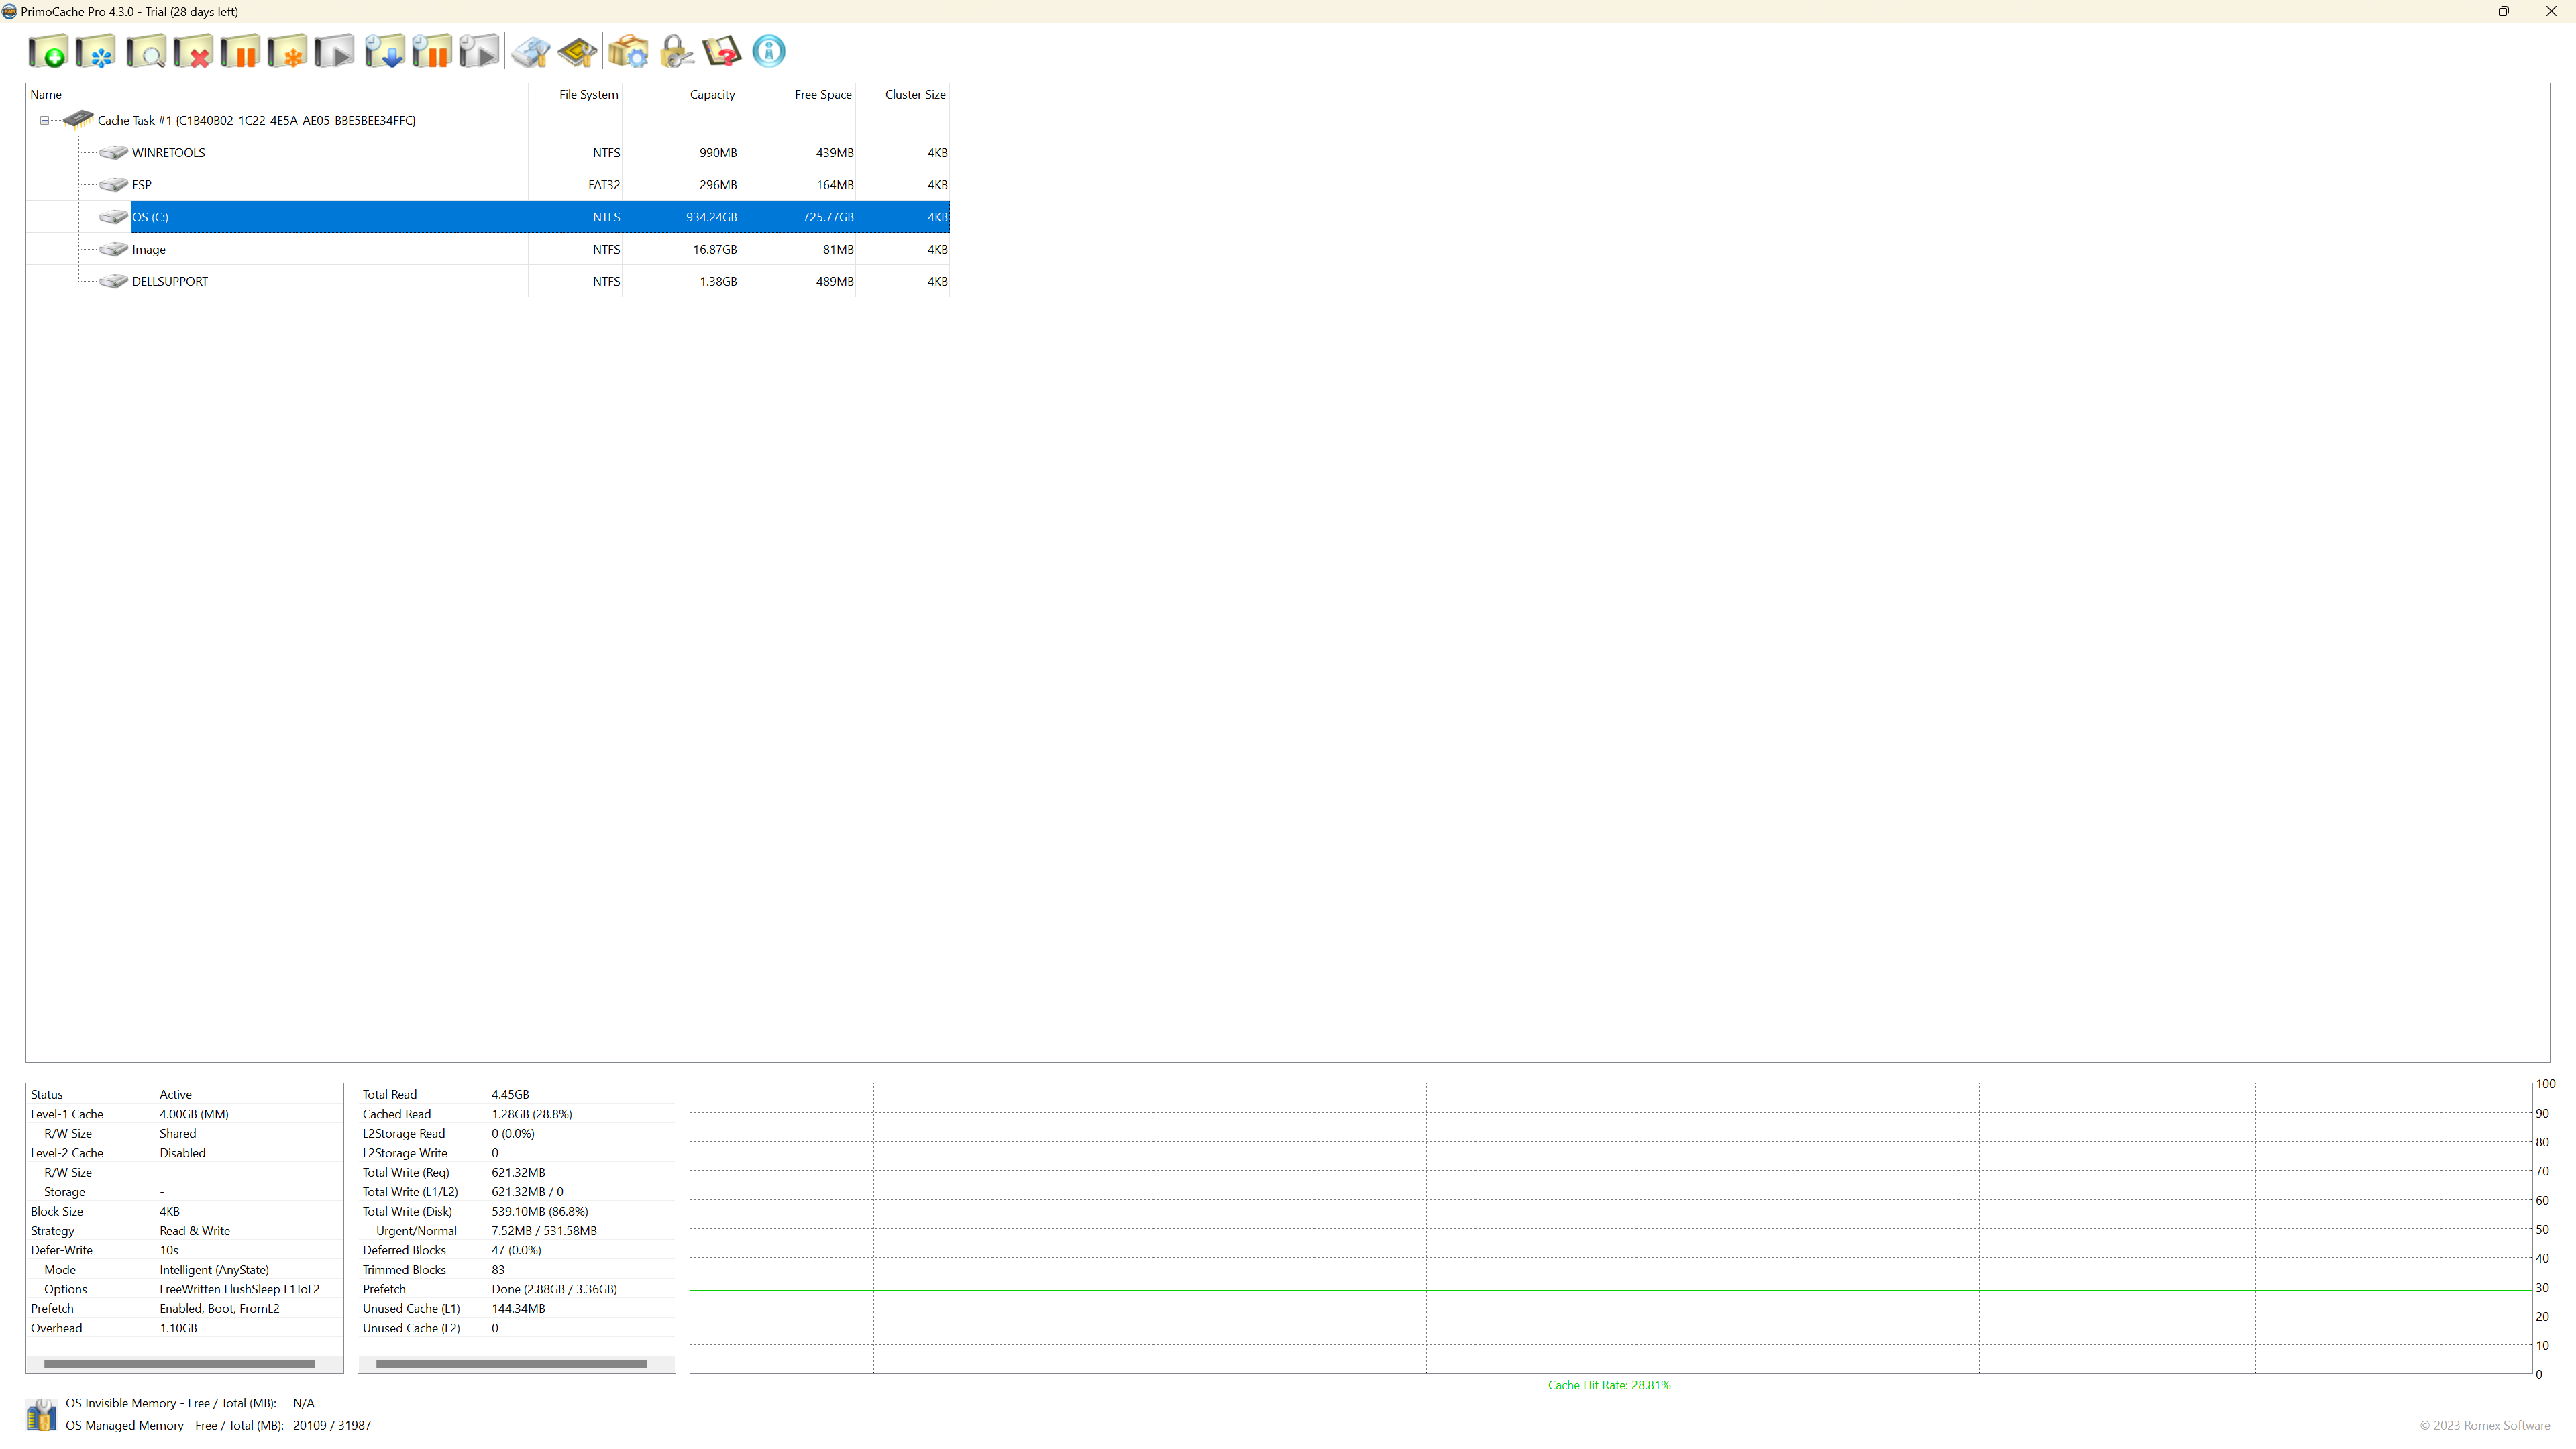Click the scrollbar under the statistics panel
The height and width of the screenshot is (1449, 2576).
[x=511, y=1364]
